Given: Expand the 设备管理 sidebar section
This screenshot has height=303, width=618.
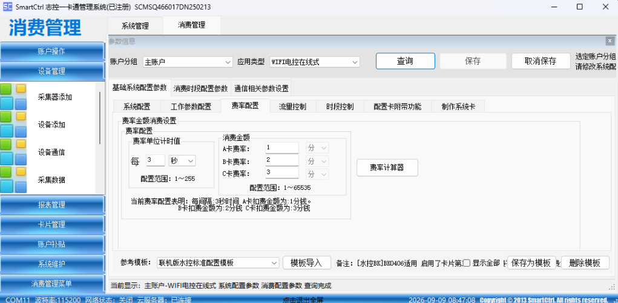Looking at the screenshot, I should 51,71.
